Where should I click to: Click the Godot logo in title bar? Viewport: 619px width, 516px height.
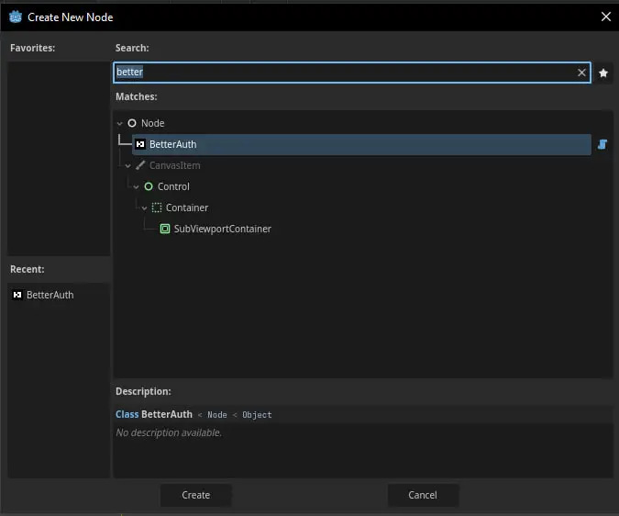pos(16,17)
